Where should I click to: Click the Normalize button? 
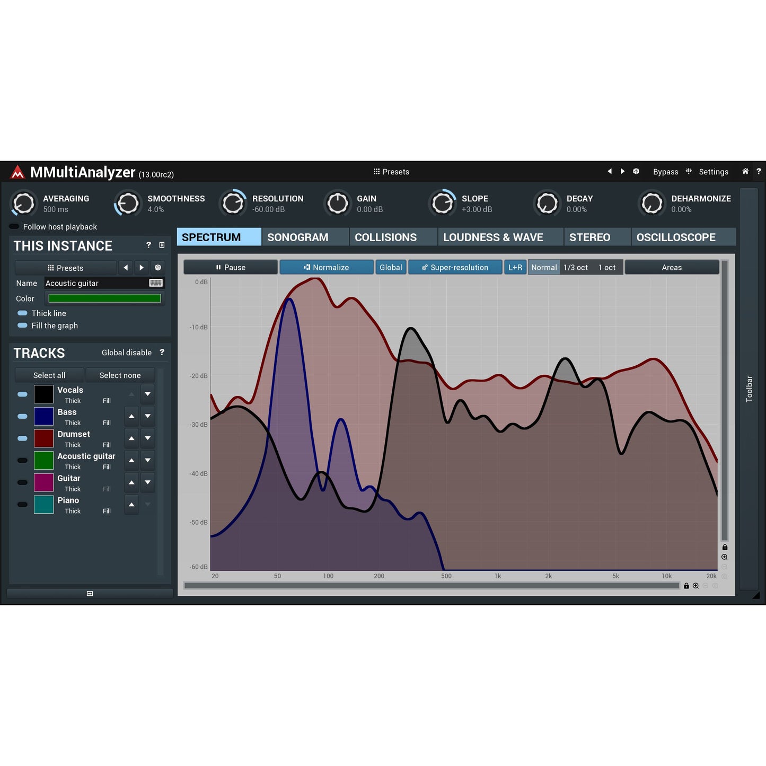pos(327,267)
